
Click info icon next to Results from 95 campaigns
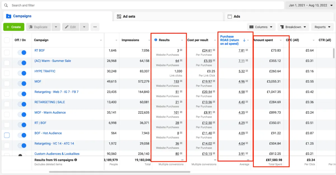point(76,160)
